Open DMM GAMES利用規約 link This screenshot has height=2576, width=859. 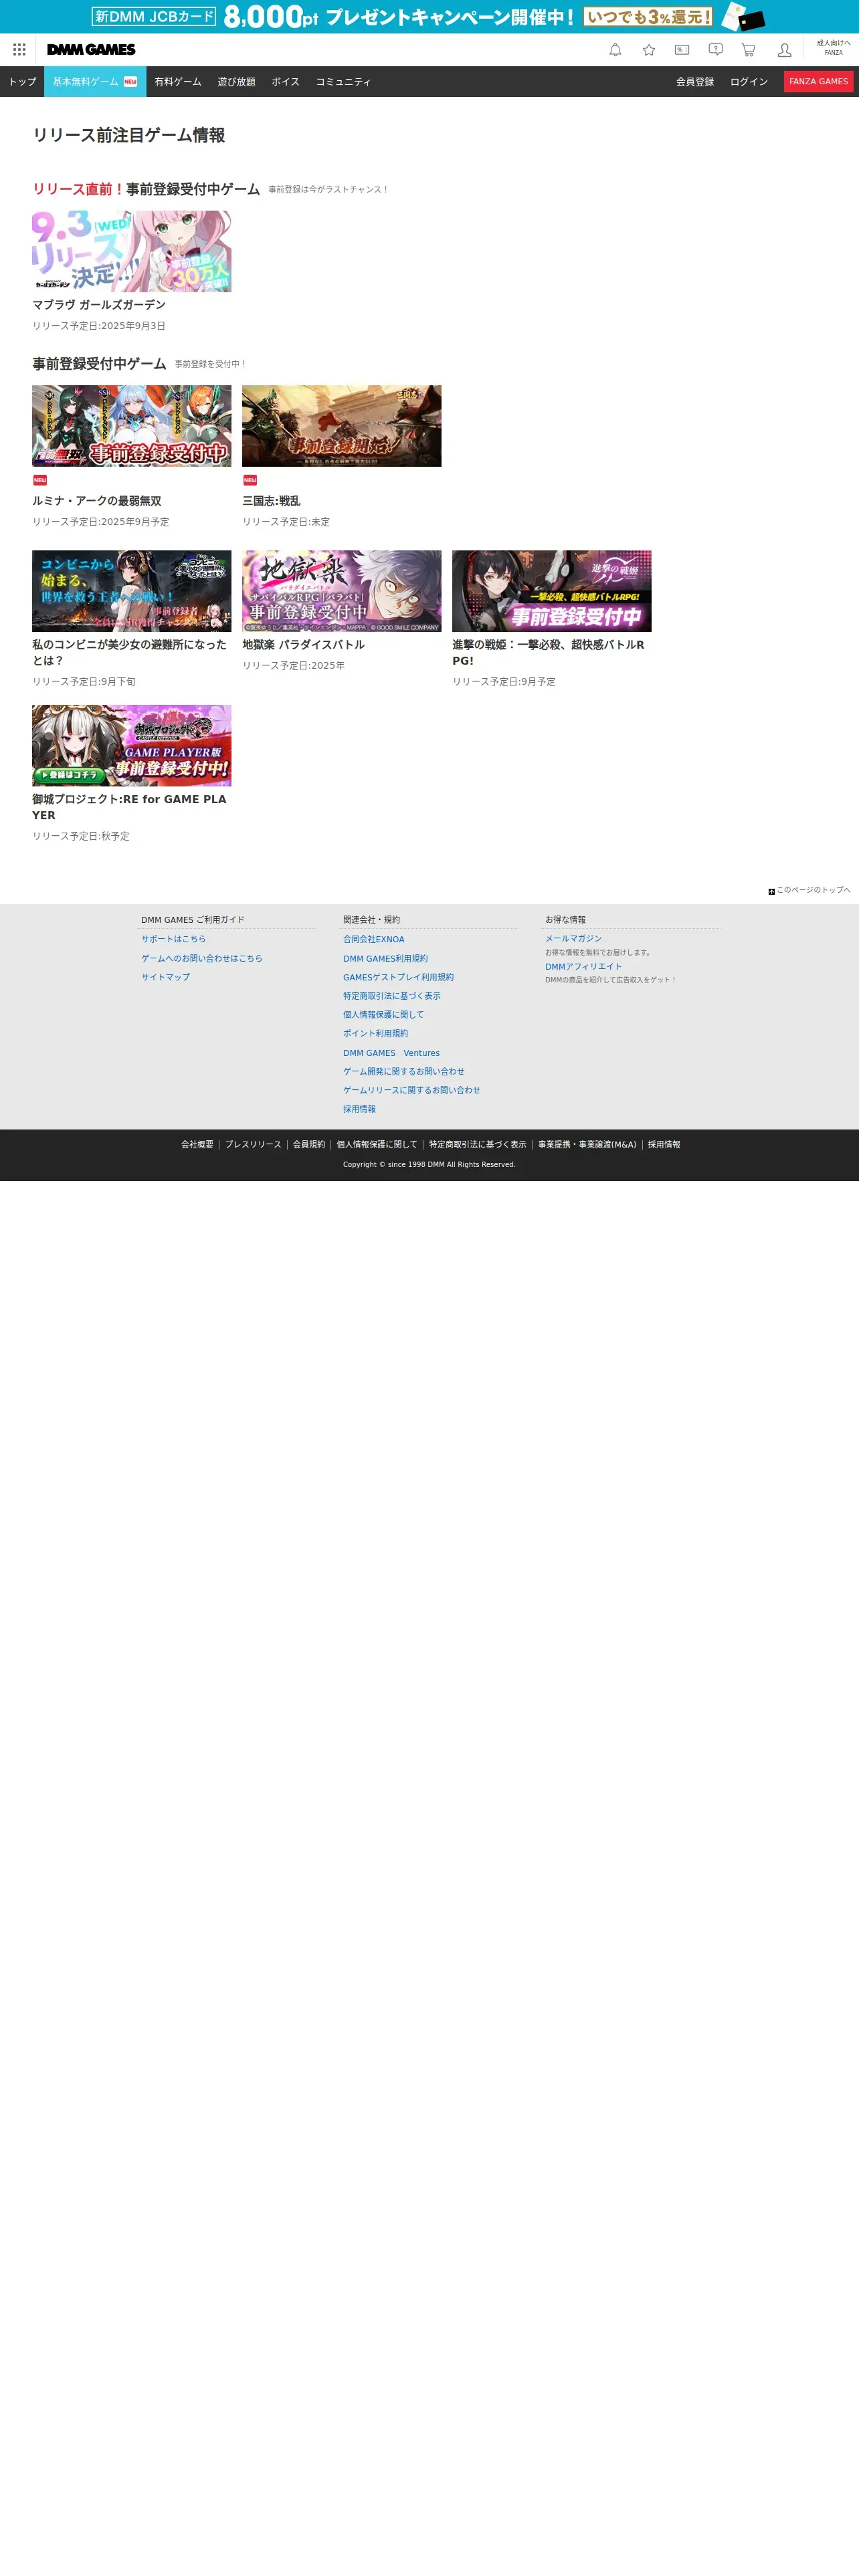click(x=385, y=958)
